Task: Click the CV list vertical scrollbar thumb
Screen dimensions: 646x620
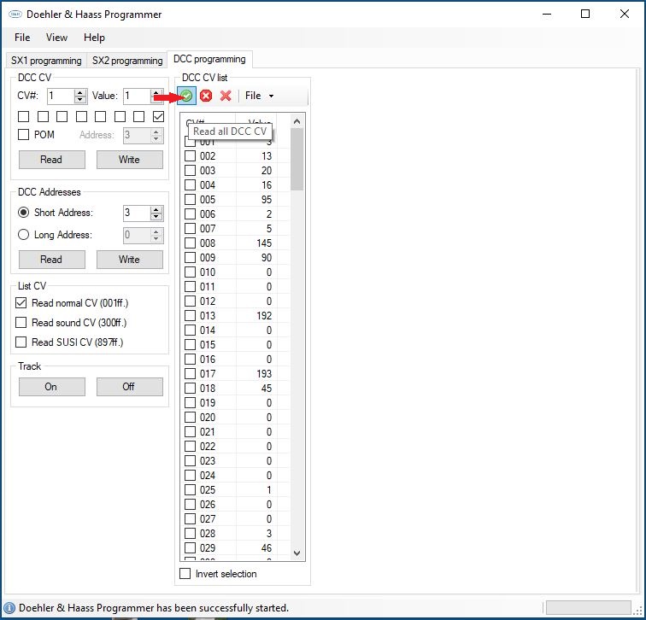Action: (297, 160)
